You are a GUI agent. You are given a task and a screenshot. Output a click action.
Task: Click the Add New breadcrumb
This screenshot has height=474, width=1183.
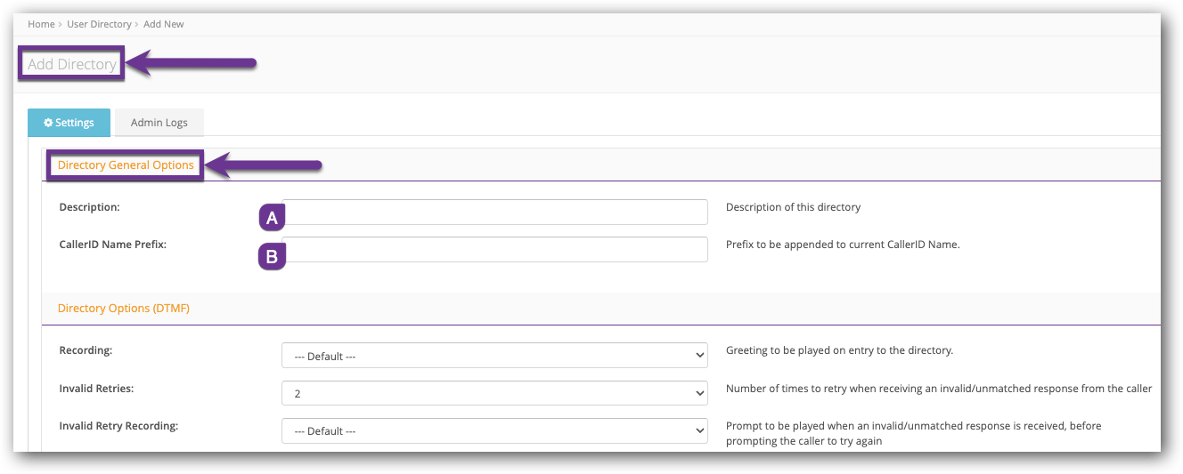164,24
